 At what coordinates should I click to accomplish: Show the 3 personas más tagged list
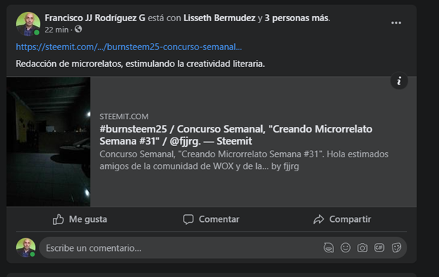coord(296,18)
